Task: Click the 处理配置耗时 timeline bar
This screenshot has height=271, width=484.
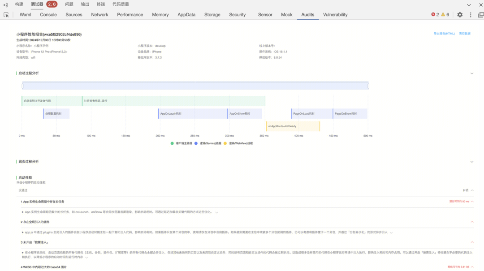Action: [56, 114]
